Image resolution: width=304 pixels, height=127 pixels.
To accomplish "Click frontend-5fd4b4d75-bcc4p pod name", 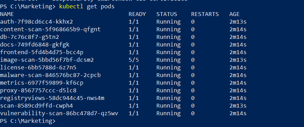I will pos(42,52).
